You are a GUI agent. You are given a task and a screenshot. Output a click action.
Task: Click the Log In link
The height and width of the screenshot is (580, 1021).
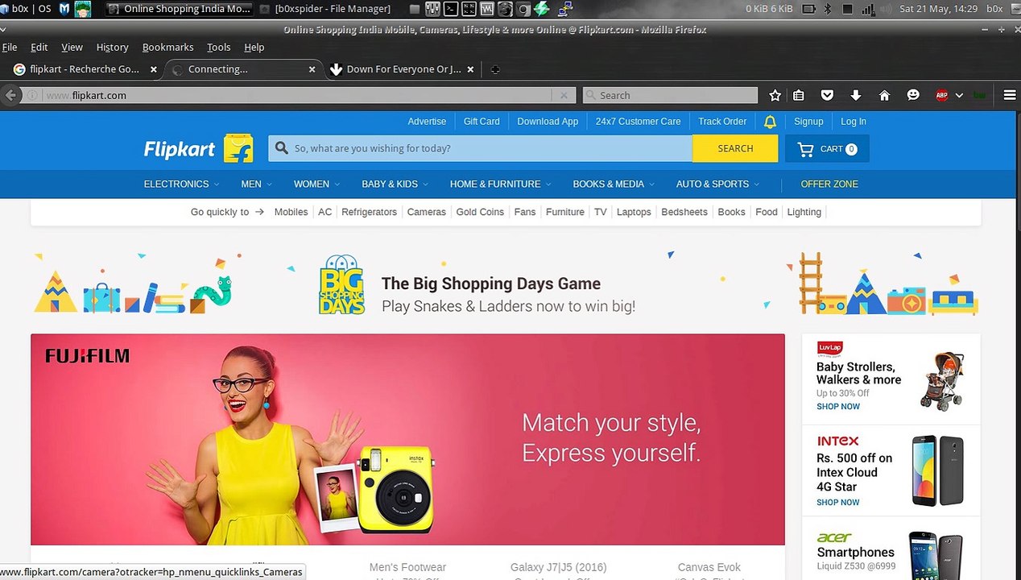click(854, 122)
